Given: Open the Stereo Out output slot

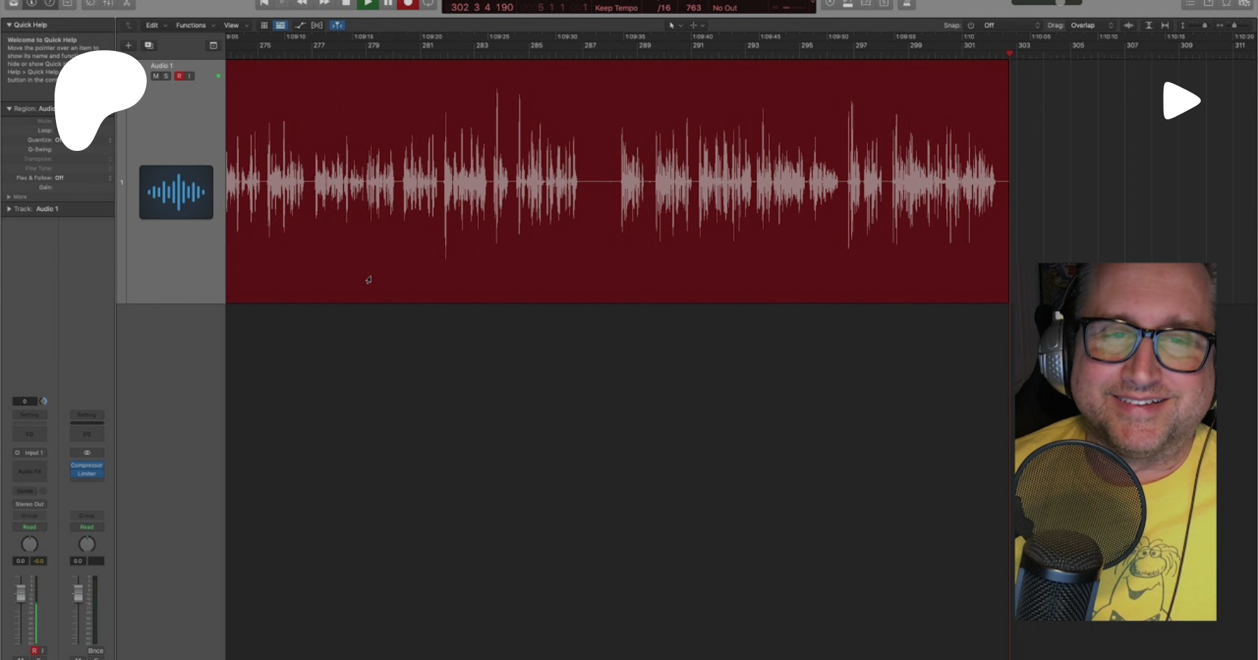Looking at the screenshot, I should pos(29,504).
